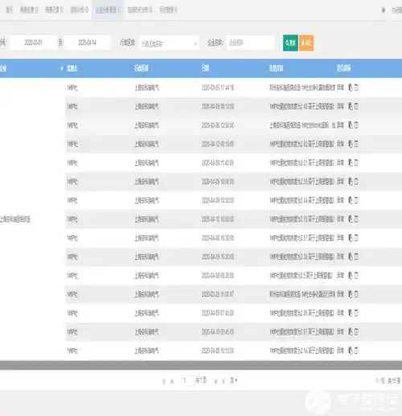The image size is (402, 416).
Task: Click handle icon in the 2020-03-06 row
Action: point(351,125)
